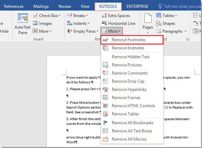Click the Breaks removal icon
The width and height of the screenshot is (202, 148).
tap(70, 15)
